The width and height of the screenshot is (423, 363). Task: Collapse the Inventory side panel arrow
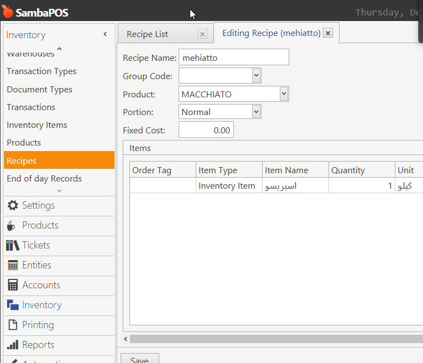[x=105, y=34]
